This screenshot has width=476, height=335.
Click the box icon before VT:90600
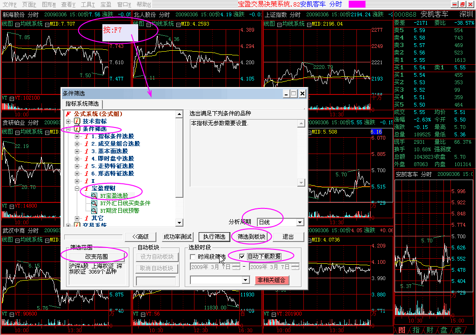point(12,315)
